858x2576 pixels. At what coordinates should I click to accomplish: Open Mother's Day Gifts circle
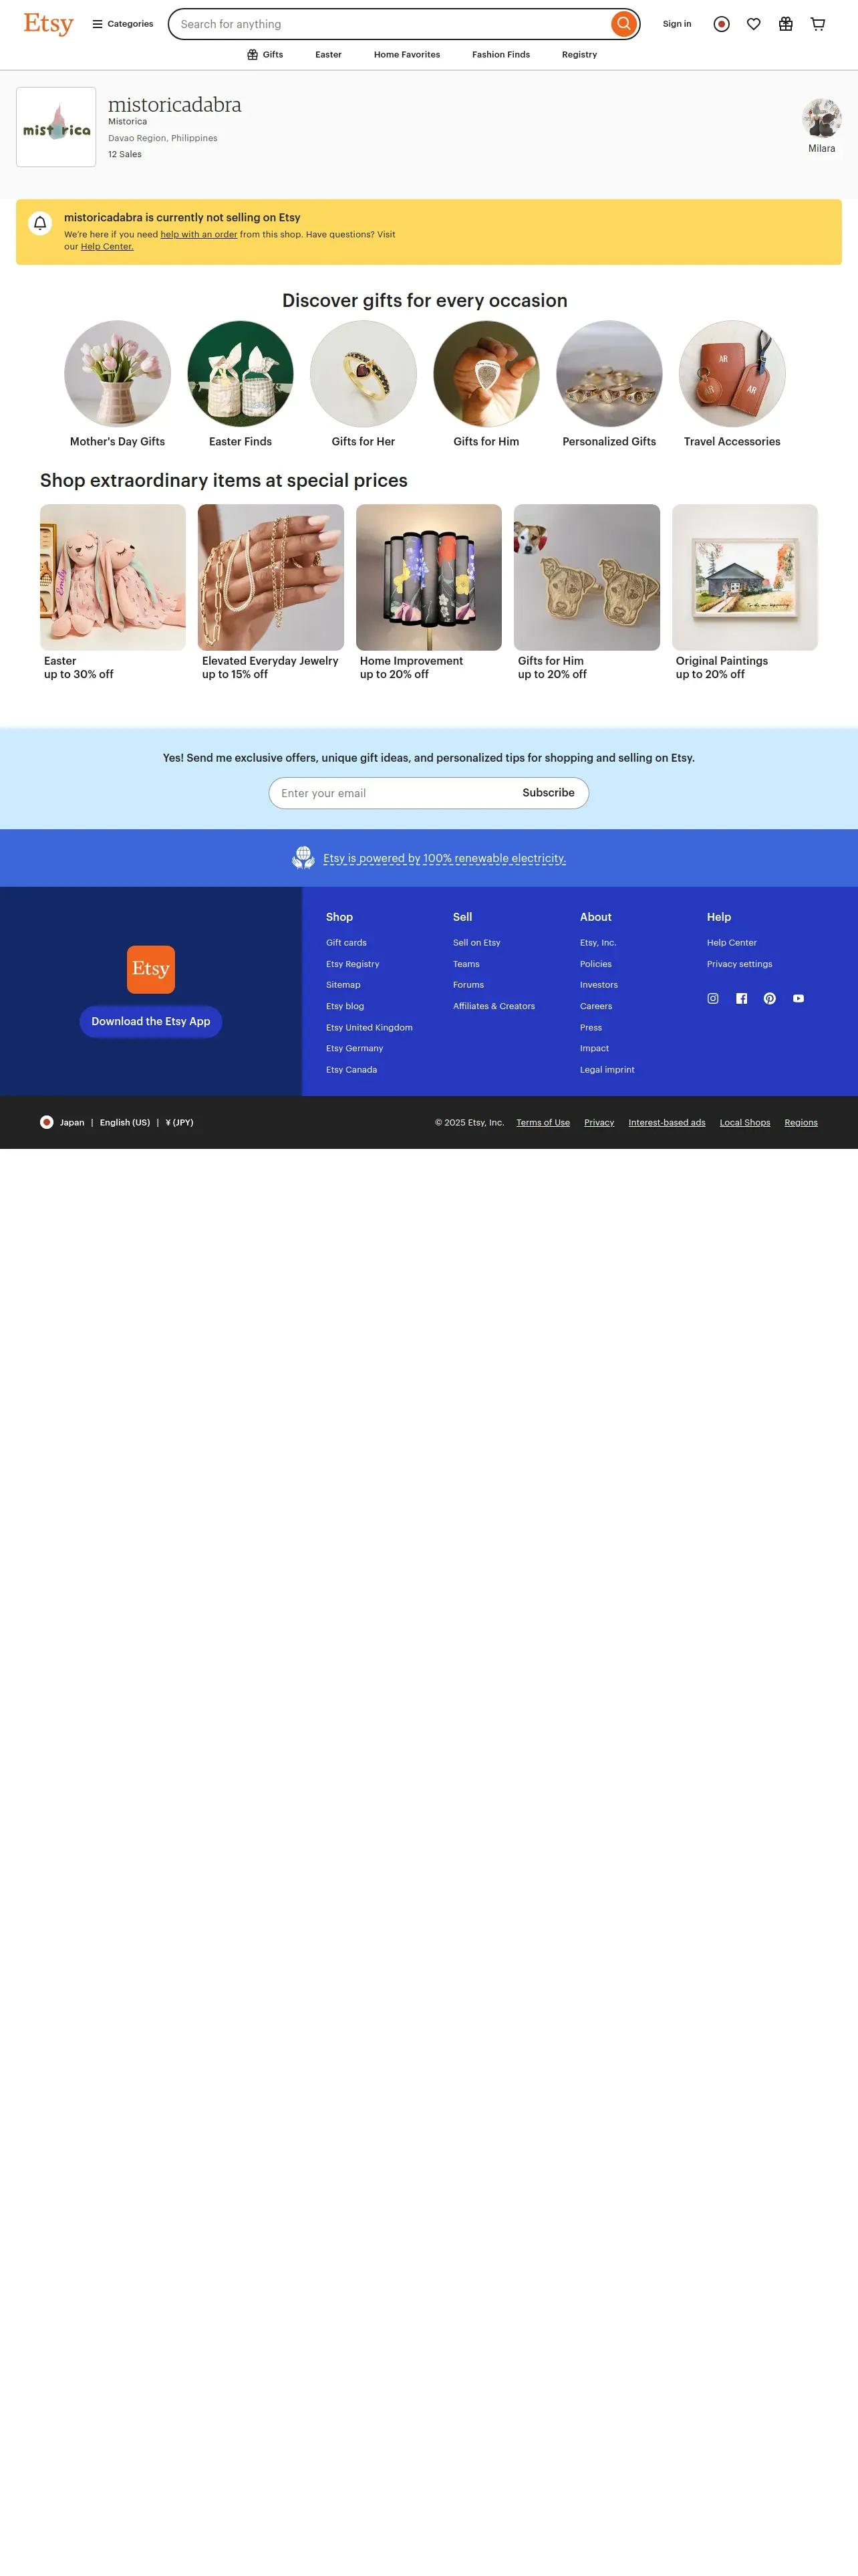pos(117,374)
